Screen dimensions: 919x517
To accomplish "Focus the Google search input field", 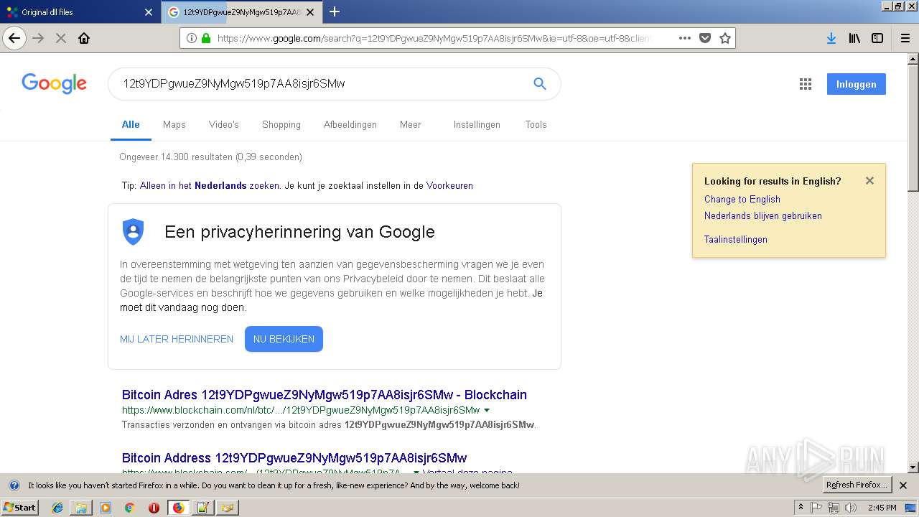I will coord(323,83).
